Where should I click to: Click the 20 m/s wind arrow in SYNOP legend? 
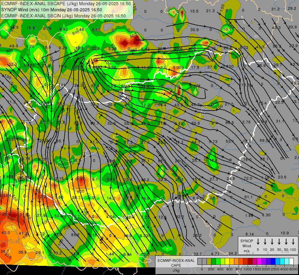(x=272, y=242)
